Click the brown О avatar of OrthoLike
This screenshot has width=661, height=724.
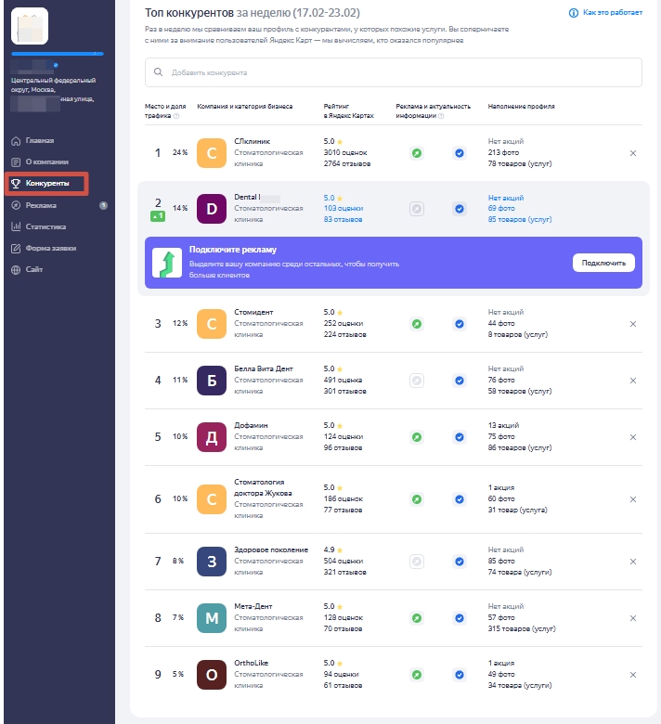(212, 675)
